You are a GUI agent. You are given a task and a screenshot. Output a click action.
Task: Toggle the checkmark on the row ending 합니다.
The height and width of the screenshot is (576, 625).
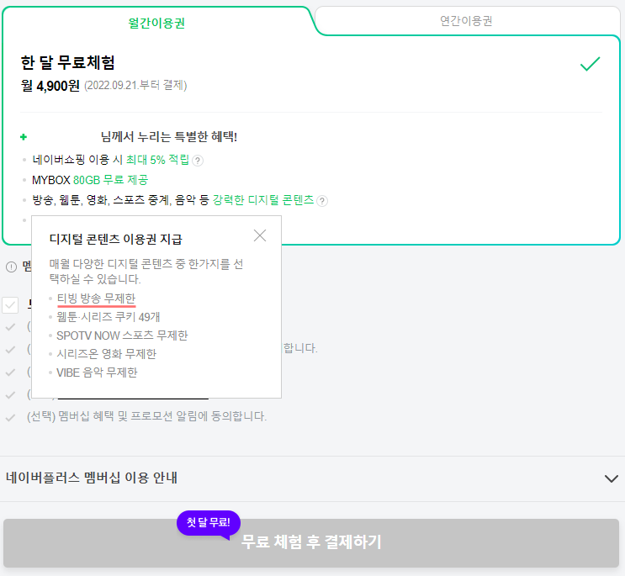coord(10,350)
